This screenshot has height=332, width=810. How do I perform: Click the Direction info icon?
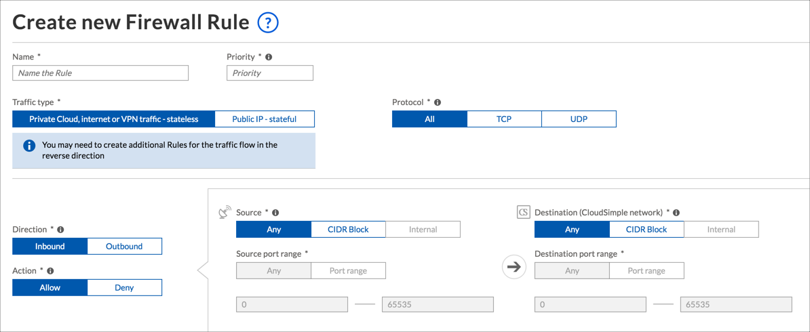click(x=60, y=230)
